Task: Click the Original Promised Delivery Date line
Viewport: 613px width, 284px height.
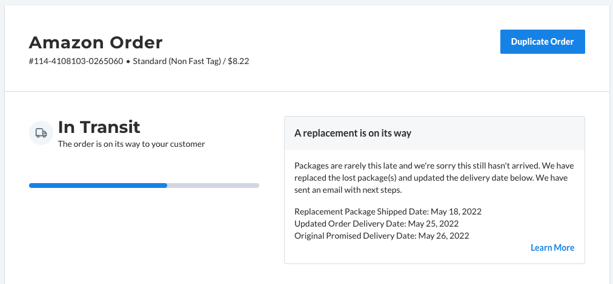Action: click(382, 236)
